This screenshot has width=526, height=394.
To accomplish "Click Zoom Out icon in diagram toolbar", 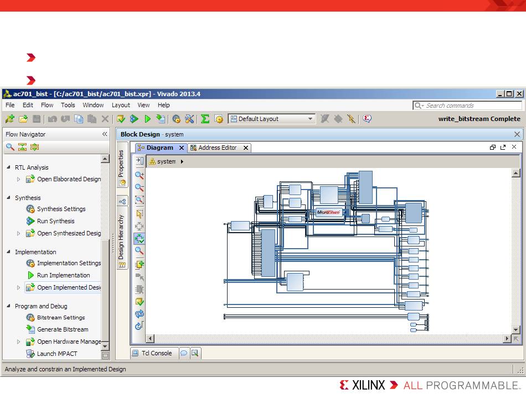I will 140,188.
